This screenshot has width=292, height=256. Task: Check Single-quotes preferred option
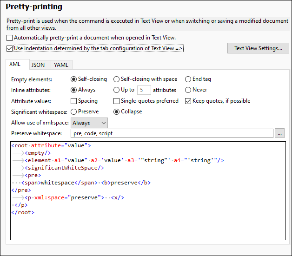[117, 101]
